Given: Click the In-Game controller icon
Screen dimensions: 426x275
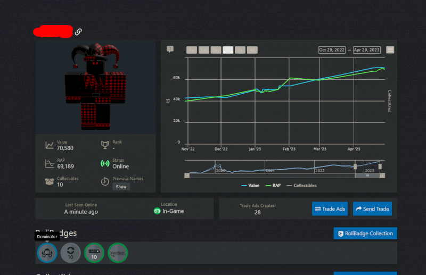Looking at the screenshot, I should click(x=157, y=211).
